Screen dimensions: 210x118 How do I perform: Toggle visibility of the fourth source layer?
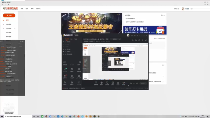(x=63, y=49)
